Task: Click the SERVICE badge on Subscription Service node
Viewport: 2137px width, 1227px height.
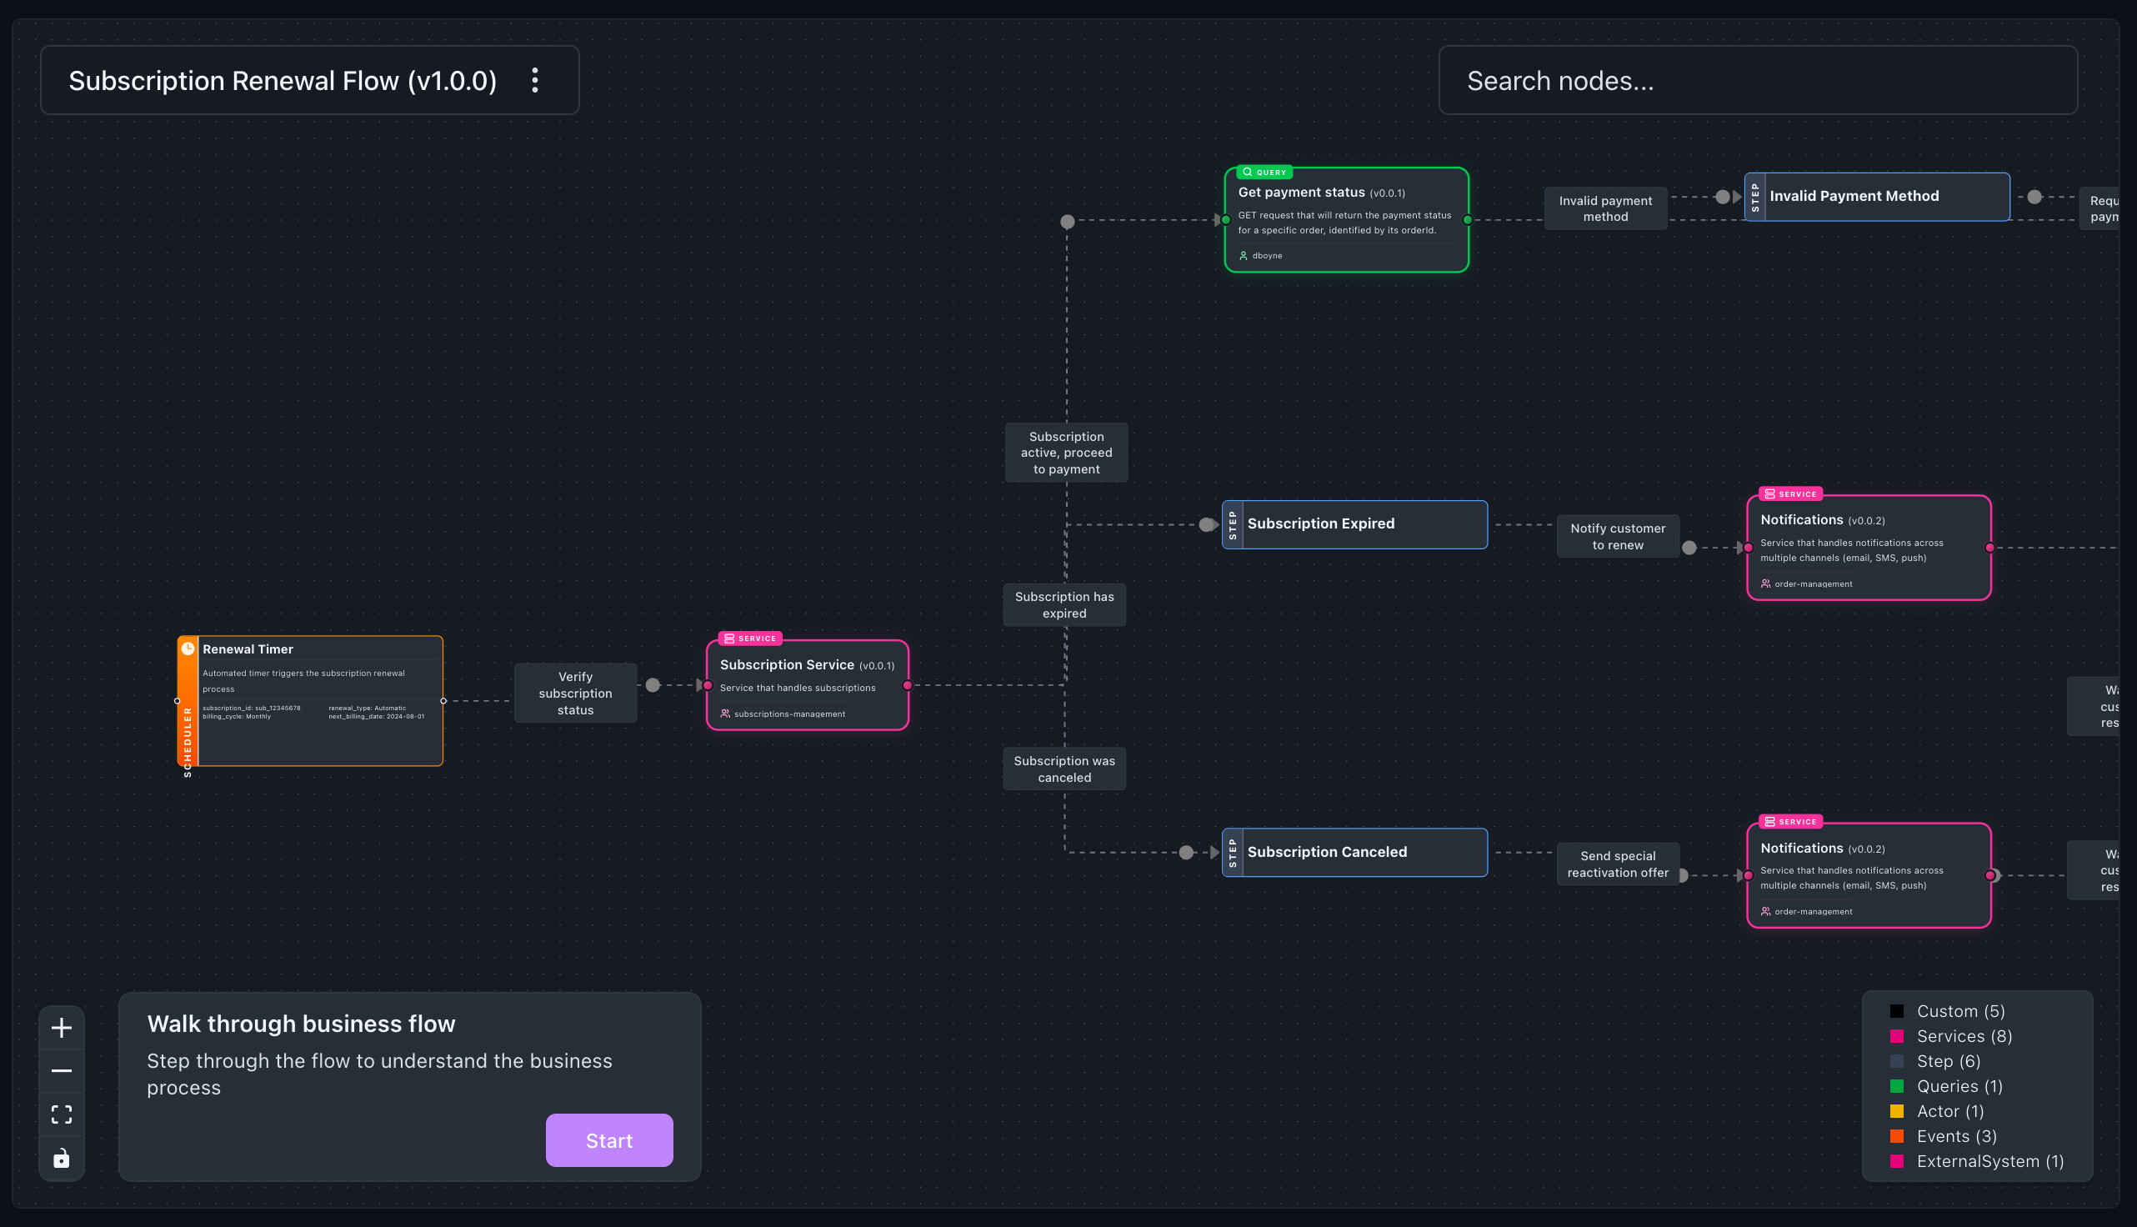Action: (749, 638)
